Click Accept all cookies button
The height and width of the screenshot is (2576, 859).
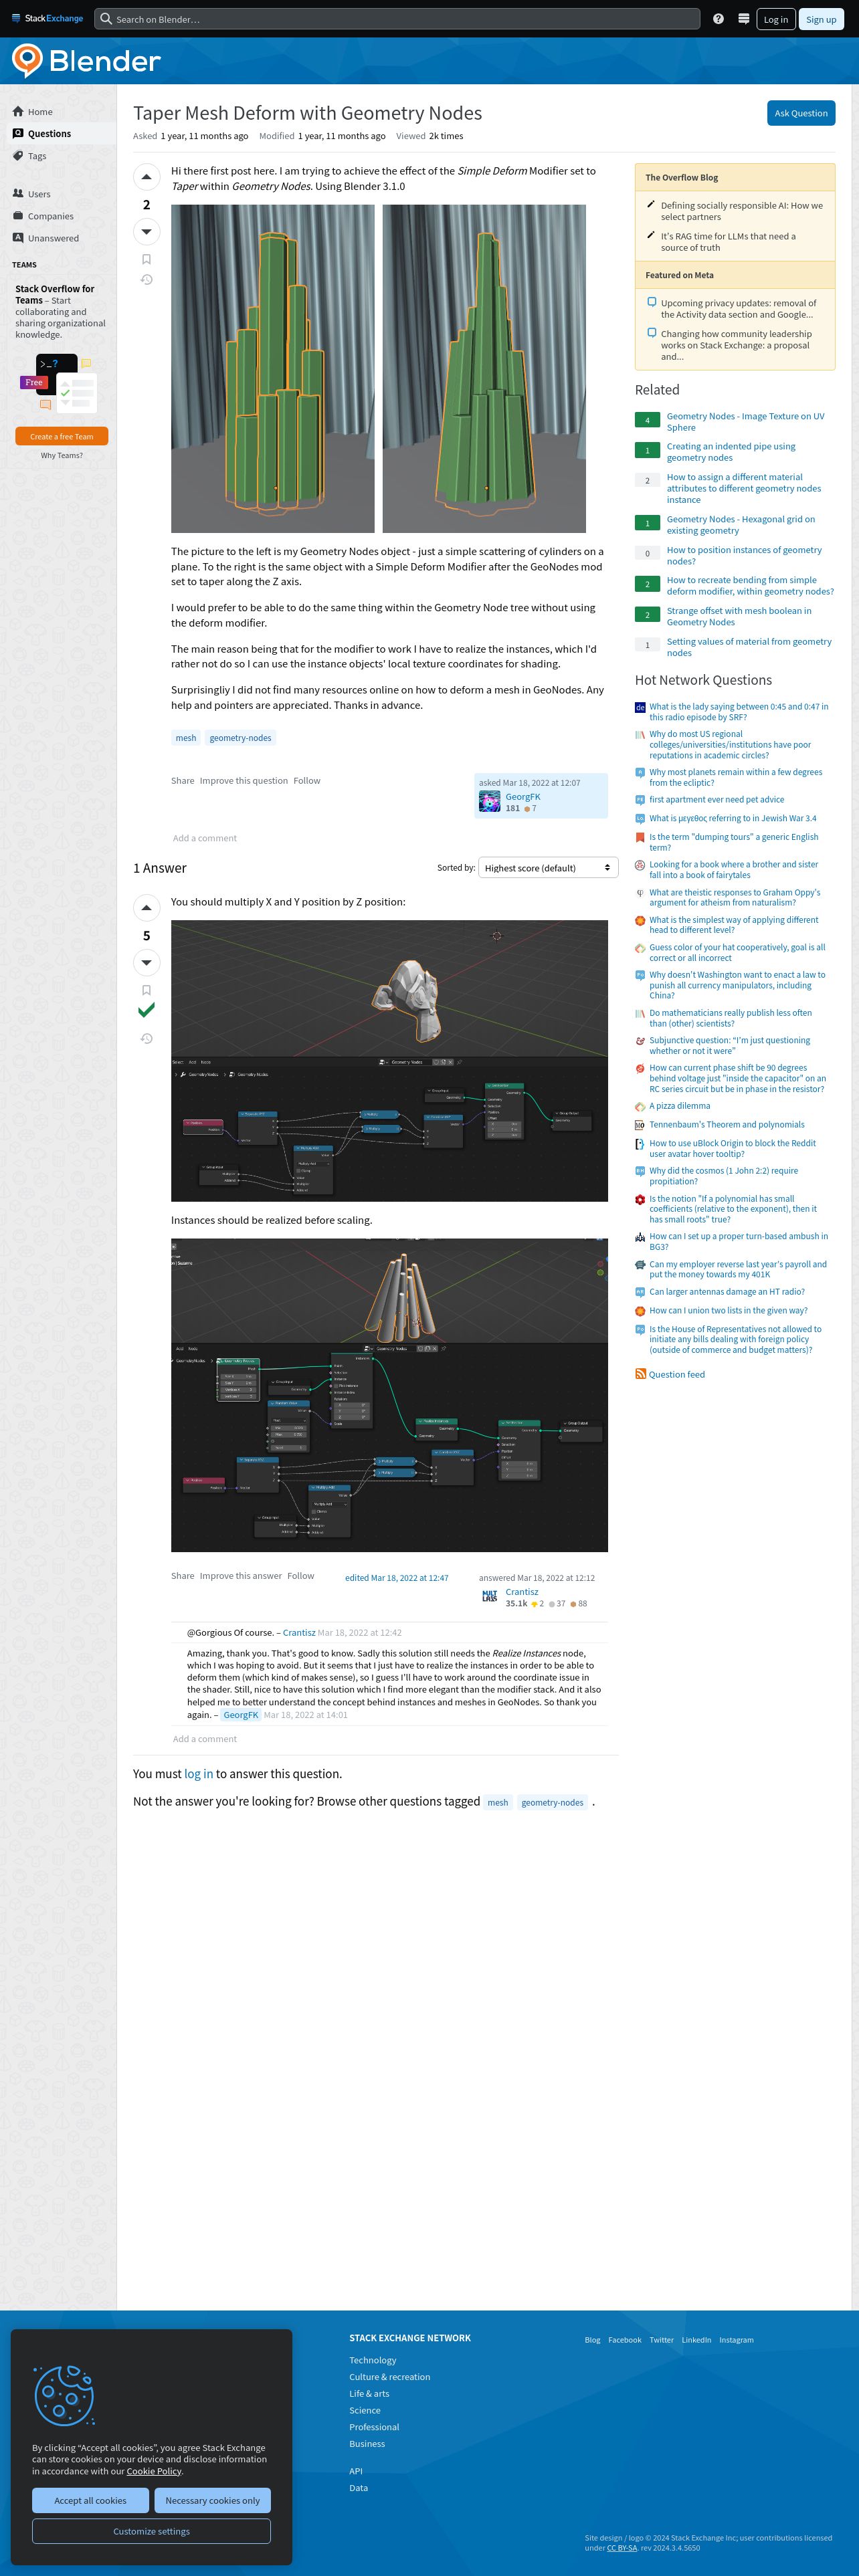(x=90, y=2500)
